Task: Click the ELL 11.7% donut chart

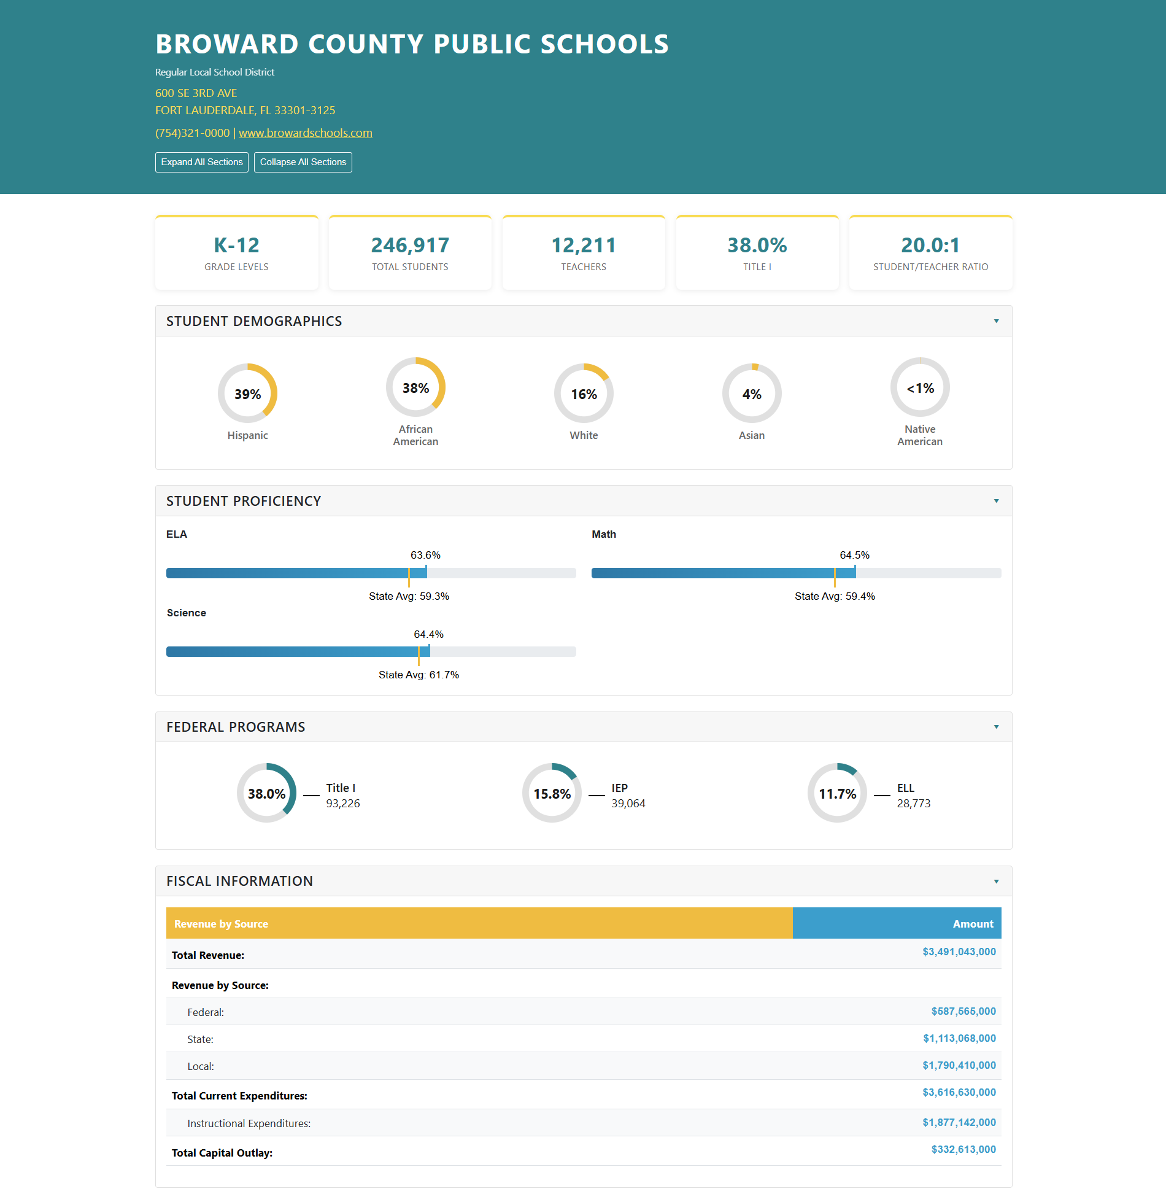Action: (838, 793)
